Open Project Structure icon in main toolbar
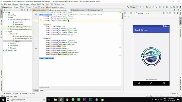 click(x=174, y=7)
